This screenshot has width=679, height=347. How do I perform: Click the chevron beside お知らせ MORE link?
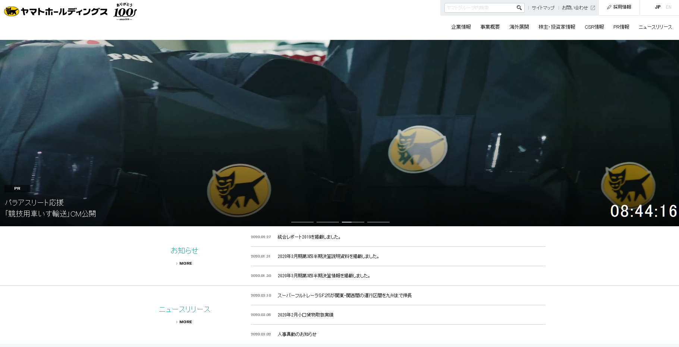[176, 263]
